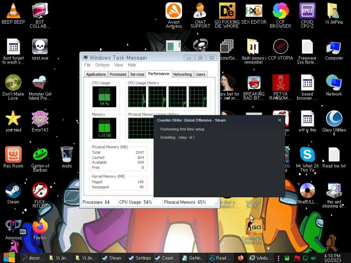
Task: Switch to the Applications tab
Action: [x=96, y=74]
